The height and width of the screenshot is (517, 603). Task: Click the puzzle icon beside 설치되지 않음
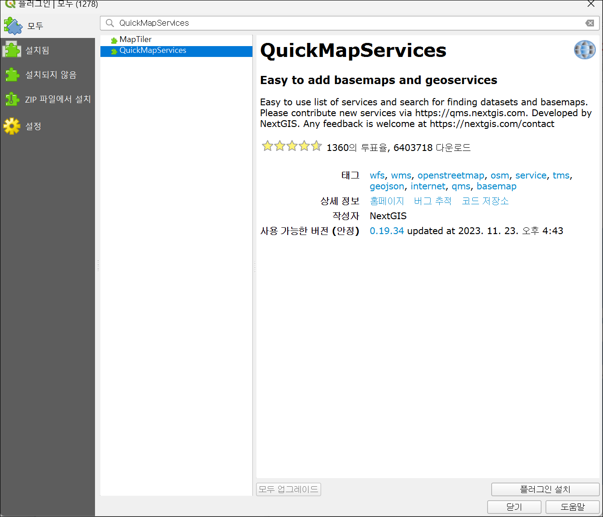(12, 75)
